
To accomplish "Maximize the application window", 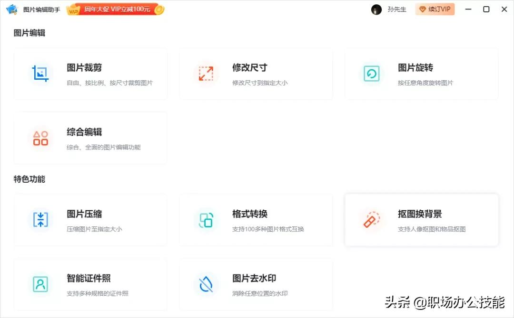I will coord(486,9).
